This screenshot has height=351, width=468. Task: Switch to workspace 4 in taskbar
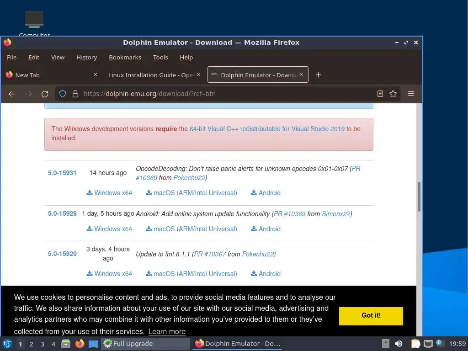click(x=53, y=344)
